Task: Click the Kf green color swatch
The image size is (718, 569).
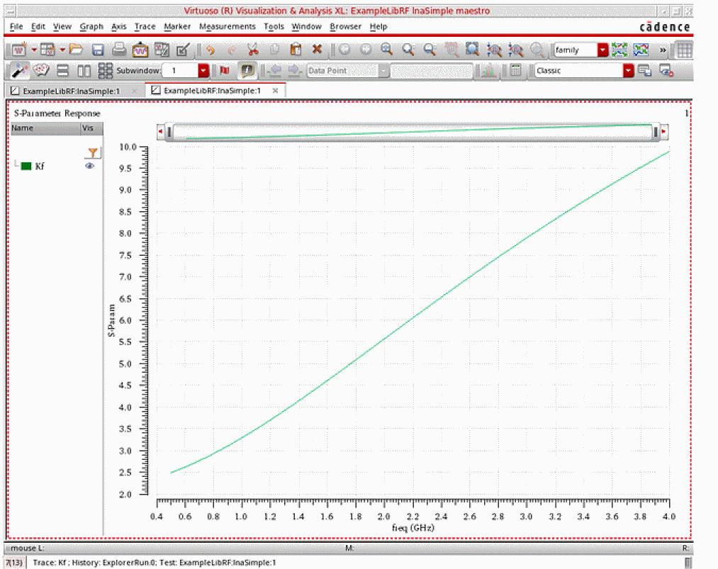Action: point(26,166)
